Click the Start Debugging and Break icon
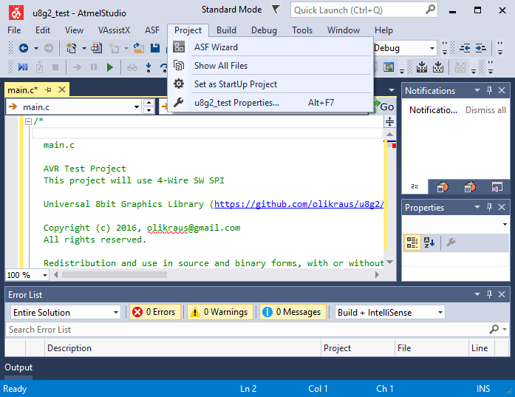The image size is (515, 397). (22, 67)
